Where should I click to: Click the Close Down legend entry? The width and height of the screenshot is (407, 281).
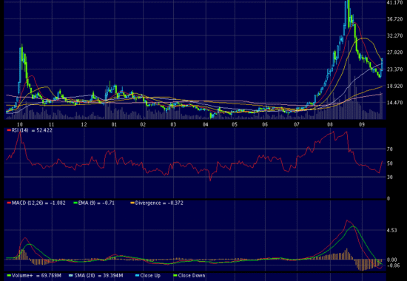[x=189, y=275]
